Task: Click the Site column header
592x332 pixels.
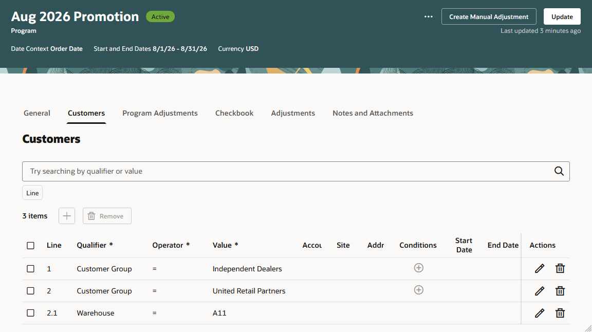Action: pyautogui.click(x=343, y=245)
